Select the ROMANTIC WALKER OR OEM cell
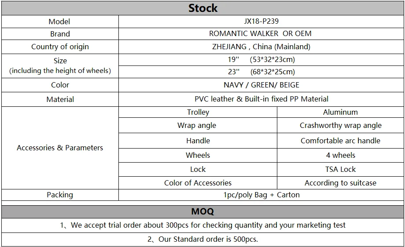This screenshot has width=405, height=247. pos(261,34)
